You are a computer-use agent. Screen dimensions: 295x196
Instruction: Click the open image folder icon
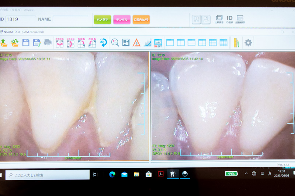[4, 43]
